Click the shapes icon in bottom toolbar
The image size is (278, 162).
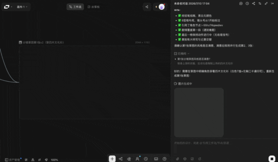pyautogui.click(x=129, y=159)
